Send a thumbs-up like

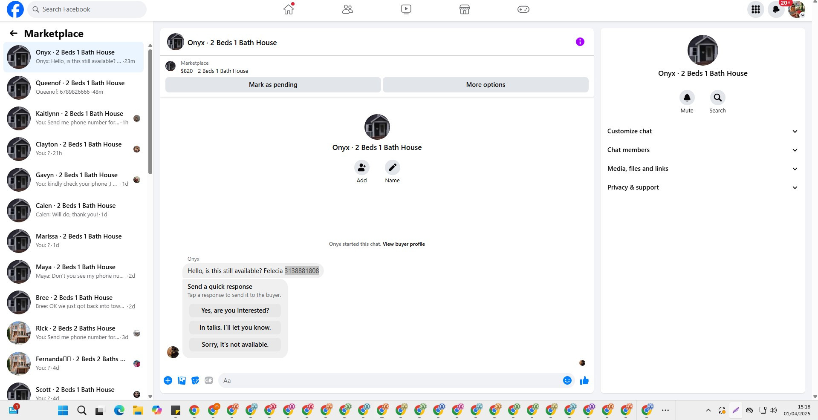tap(584, 380)
